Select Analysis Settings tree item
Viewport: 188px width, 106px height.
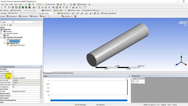(14, 41)
